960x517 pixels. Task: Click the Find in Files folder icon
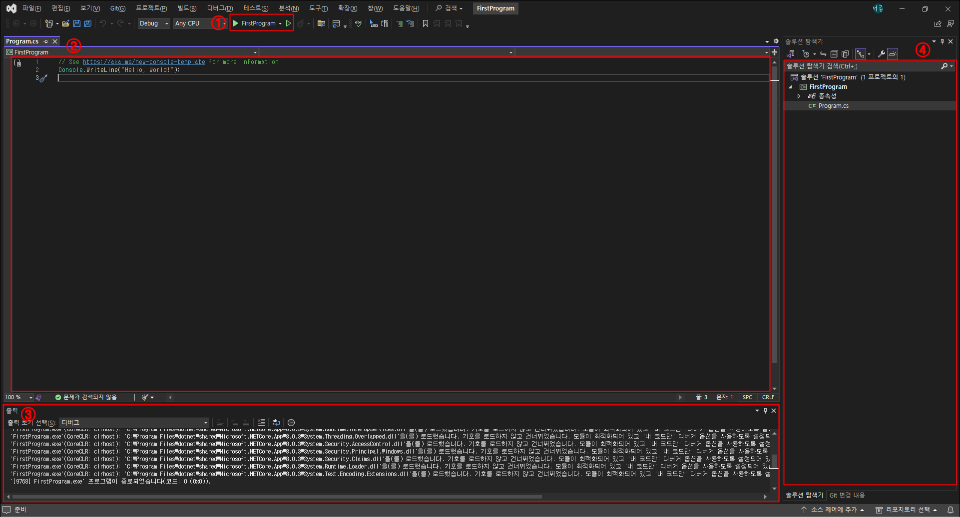[x=321, y=23]
